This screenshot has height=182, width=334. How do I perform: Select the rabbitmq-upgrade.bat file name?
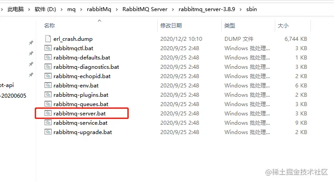pyautogui.click(x=83, y=132)
